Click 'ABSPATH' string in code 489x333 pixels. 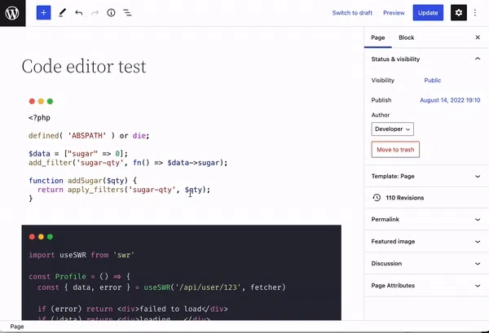click(86, 135)
